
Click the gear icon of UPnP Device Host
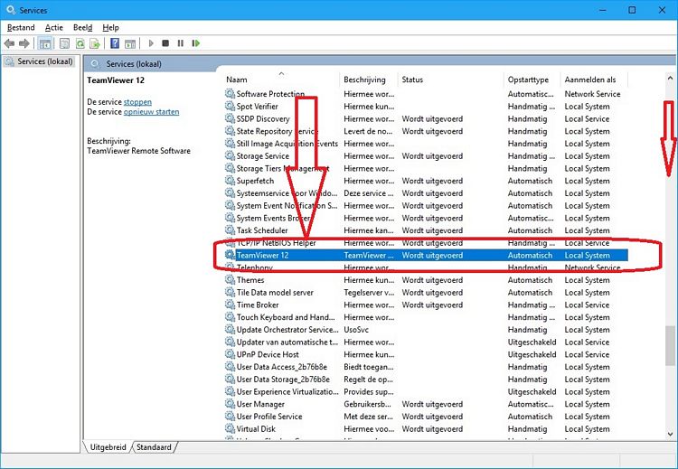(230, 354)
